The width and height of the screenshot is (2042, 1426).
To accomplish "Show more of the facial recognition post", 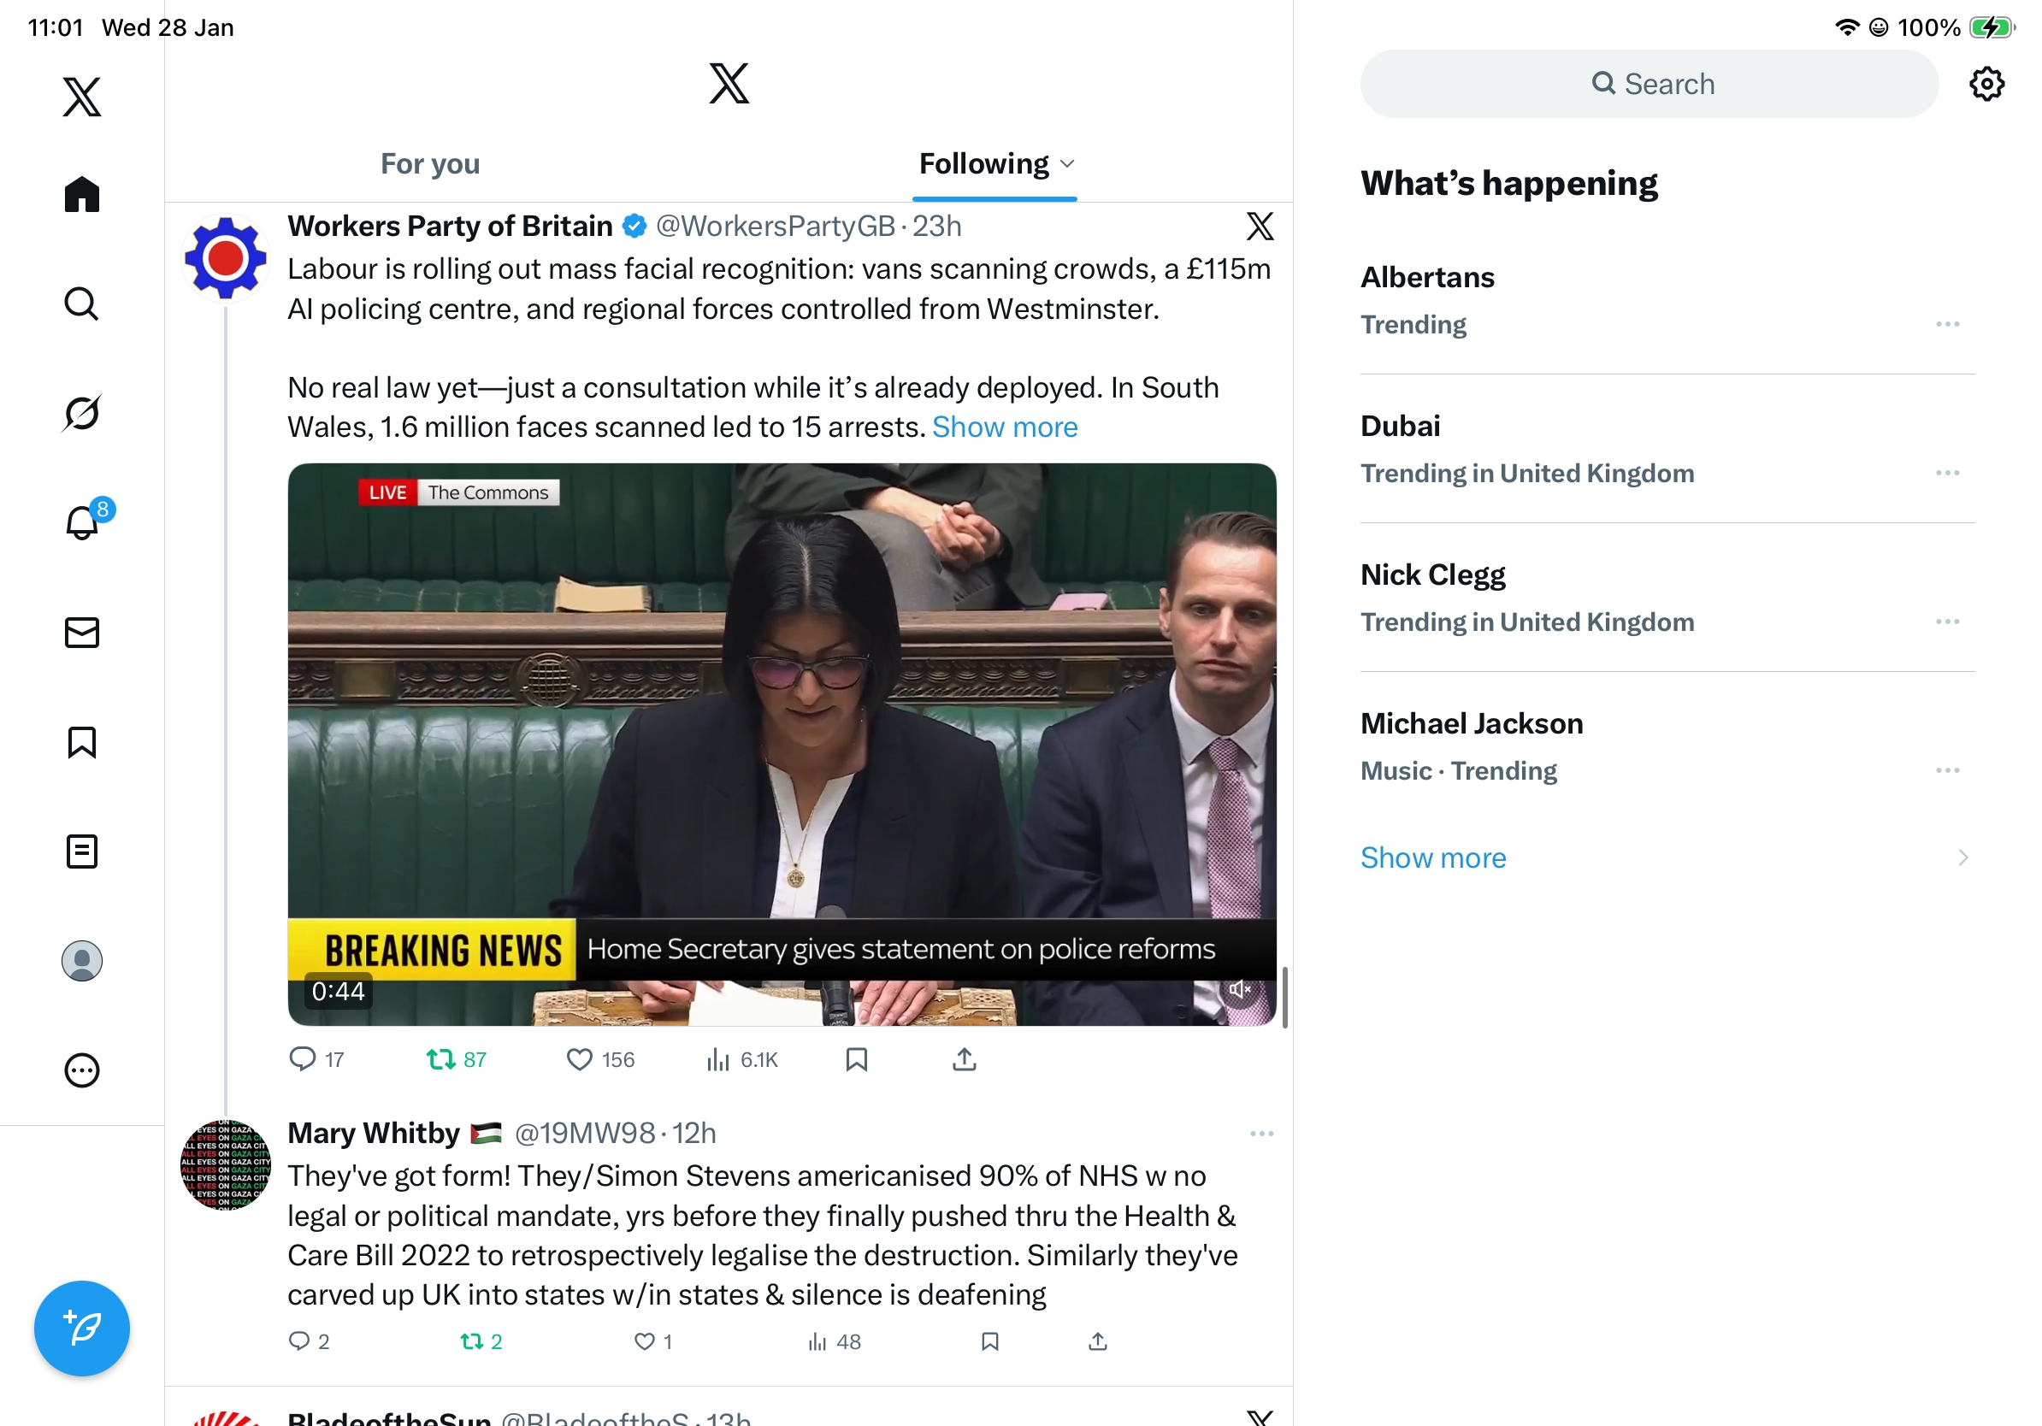I will [x=1005, y=427].
